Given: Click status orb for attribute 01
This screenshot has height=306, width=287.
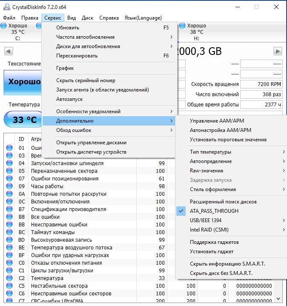Looking at the screenshot, I should point(9,148).
